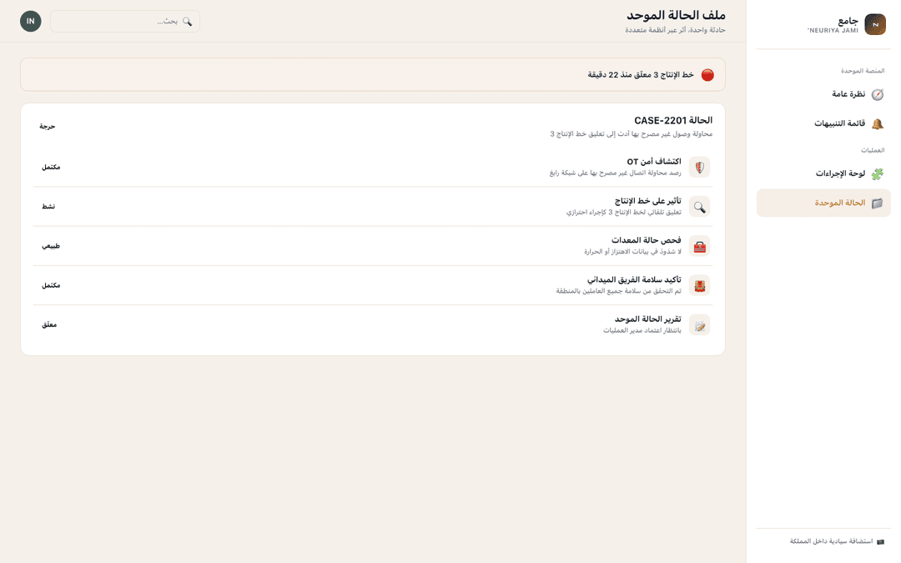The image size is (901, 563).
Task: Click the compass icon beside نظرة عامة
Action: click(878, 94)
